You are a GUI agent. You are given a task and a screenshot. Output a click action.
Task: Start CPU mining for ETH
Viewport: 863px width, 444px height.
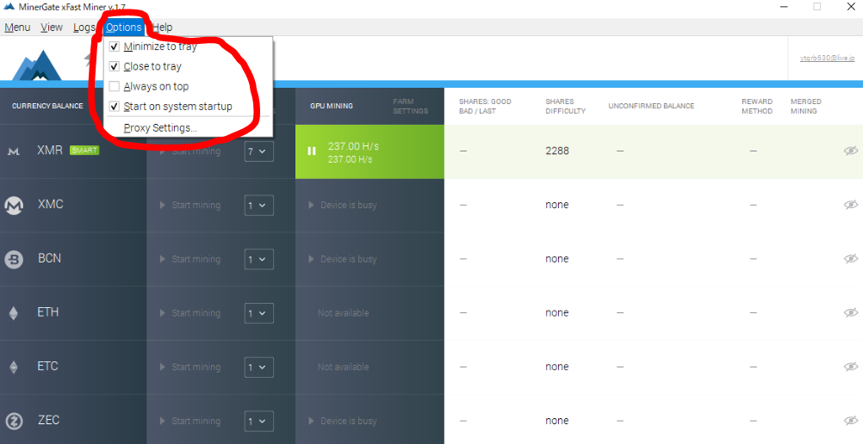[190, 312]
